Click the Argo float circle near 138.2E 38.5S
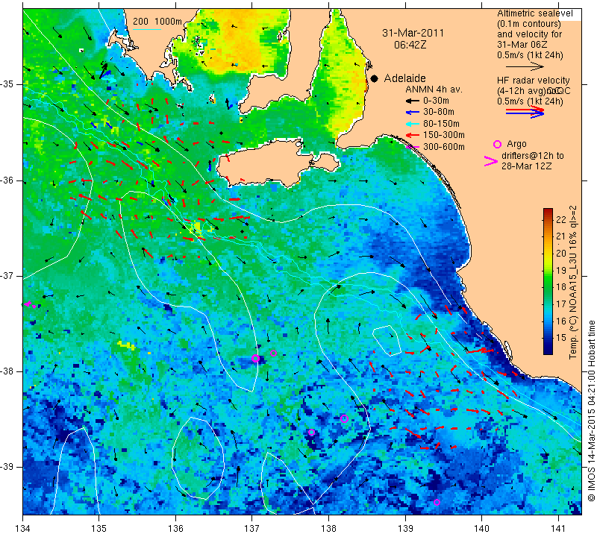 344,418
